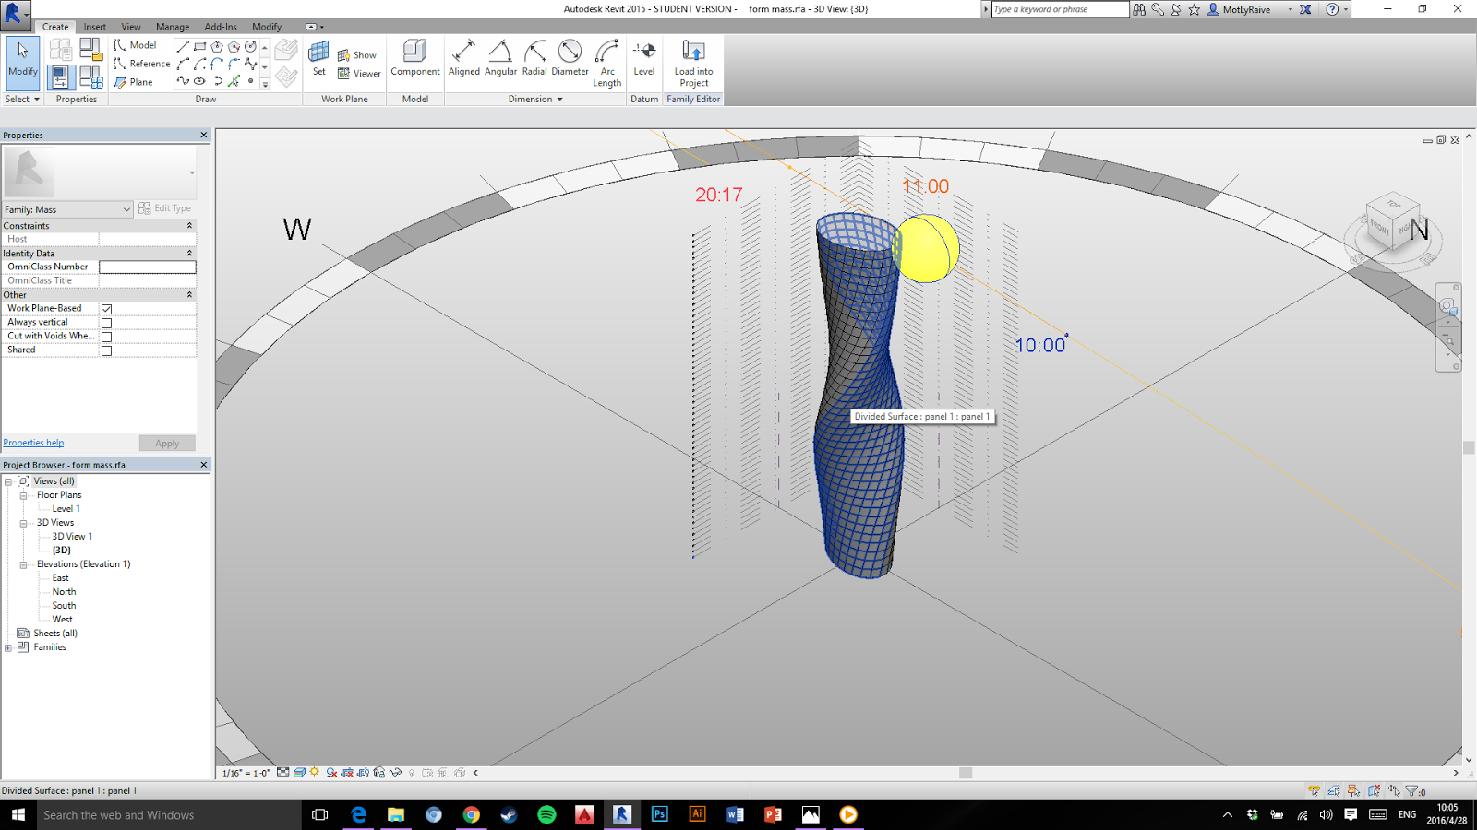Image resolution: width=1477 pixels, height=830 pixels.
Task: Collapse the Floor Plans tree node
Action: click(24, 495)
